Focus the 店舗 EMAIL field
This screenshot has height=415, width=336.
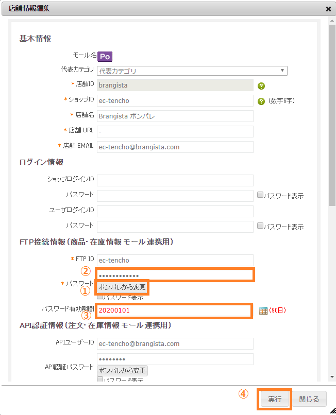[175, 147]
